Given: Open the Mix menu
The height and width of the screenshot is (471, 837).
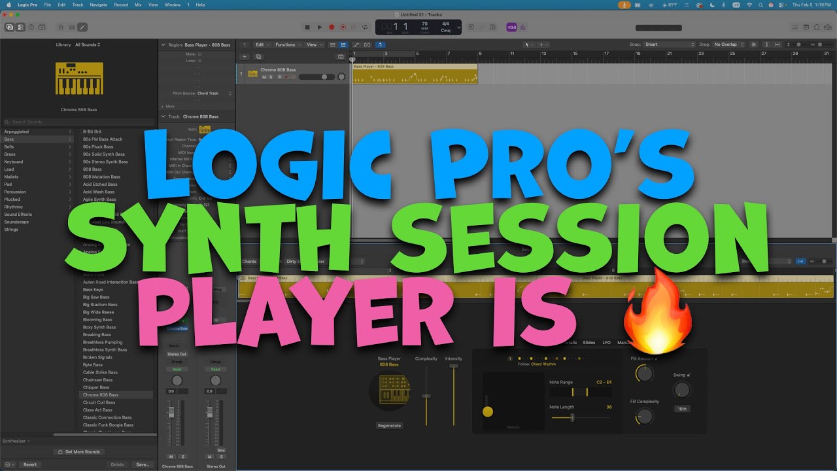Looking at the screenshot, I should [138, 5].
